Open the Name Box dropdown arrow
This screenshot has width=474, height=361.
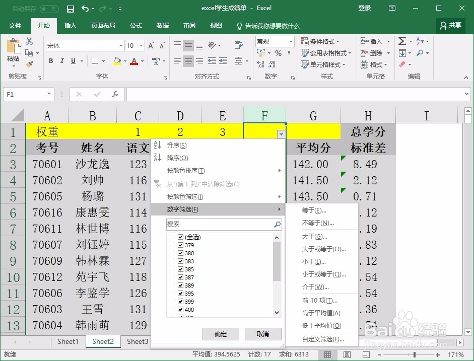click(49, 94)
